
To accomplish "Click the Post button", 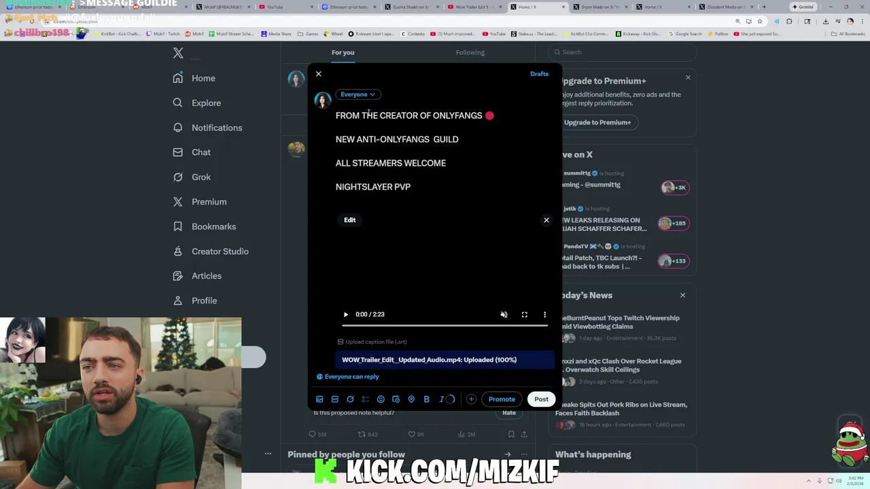I will pyautogui.click(x=541, y=399).
